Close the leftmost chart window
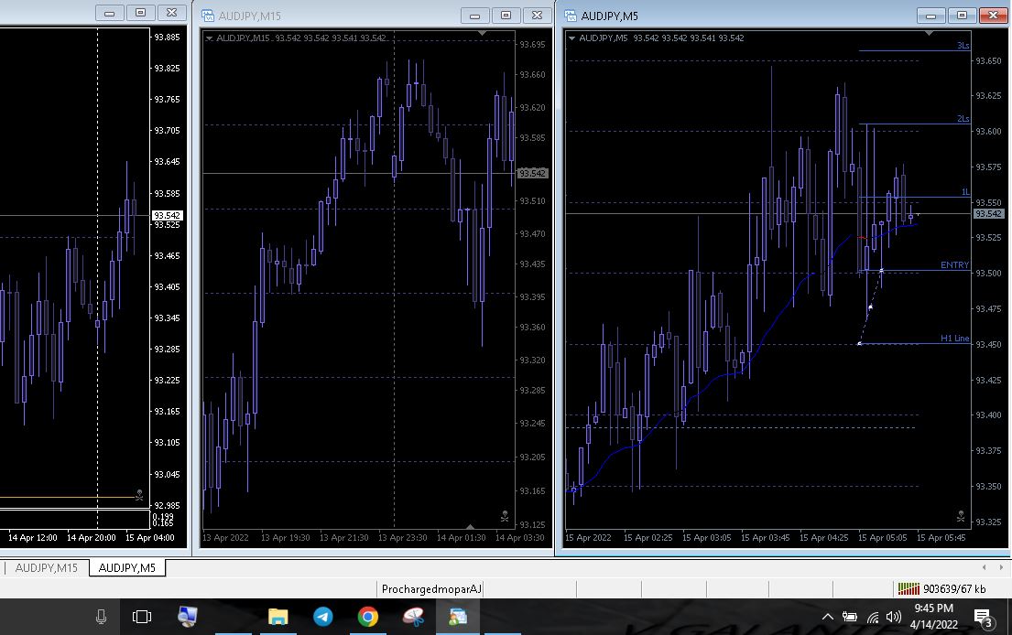The height and width of the screenshot is (635, 1012). (171, 13)
